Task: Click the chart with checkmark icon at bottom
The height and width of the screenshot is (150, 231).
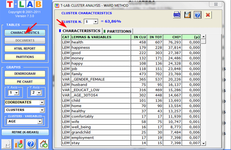Action: click(19, 144)
